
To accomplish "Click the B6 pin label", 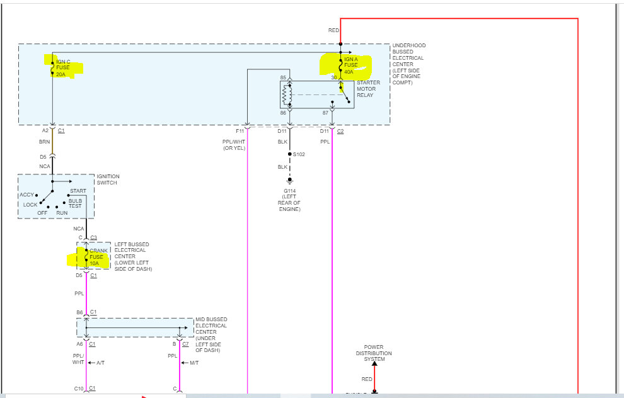I will (x=79, y=312).
